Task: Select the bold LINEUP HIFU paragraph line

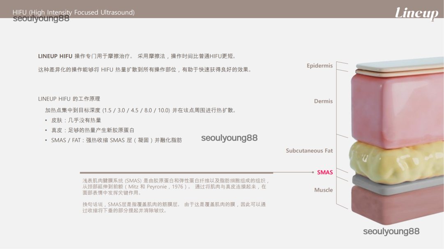Action: coord(137,56)
